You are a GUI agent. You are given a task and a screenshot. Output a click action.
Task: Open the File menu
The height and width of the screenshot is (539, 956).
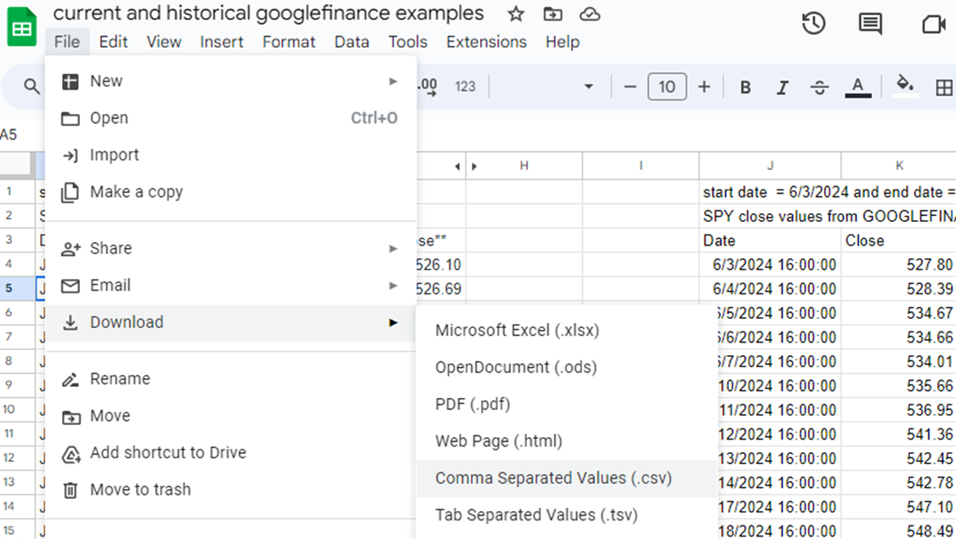(67, 42)
